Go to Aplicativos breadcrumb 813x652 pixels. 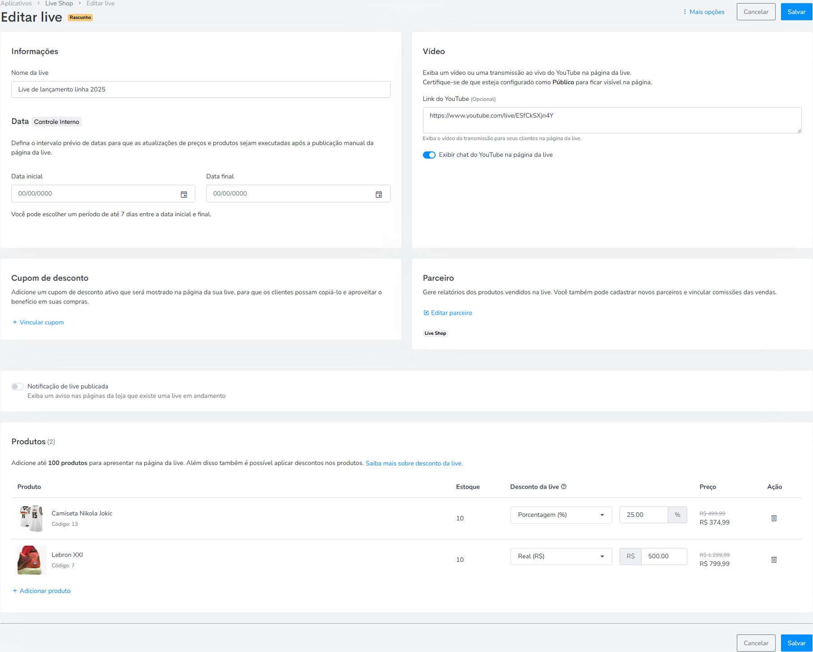point(16,3)
